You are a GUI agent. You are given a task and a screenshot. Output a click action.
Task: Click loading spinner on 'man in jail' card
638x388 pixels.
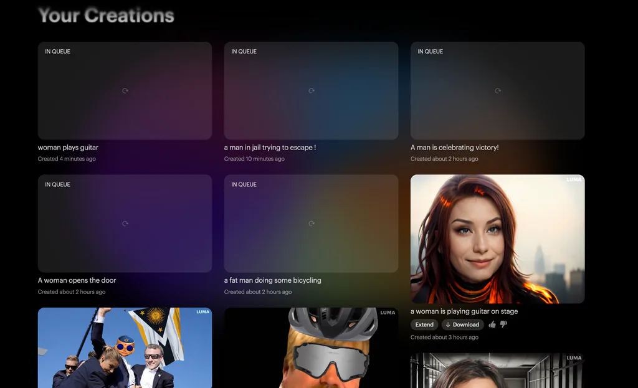pos(312,91)
